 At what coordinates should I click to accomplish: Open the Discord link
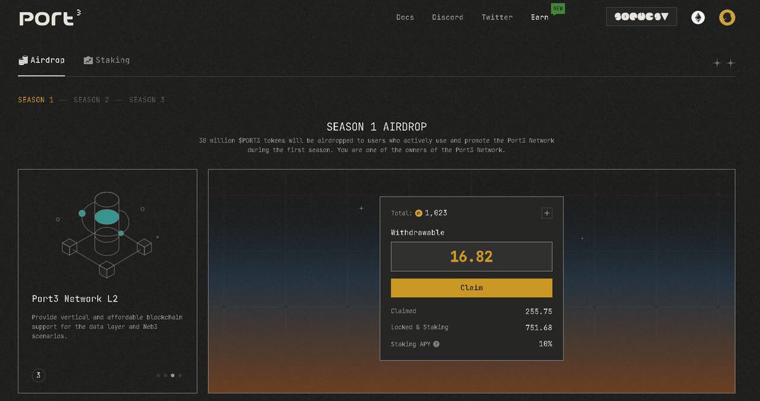(x=448, y=17)
